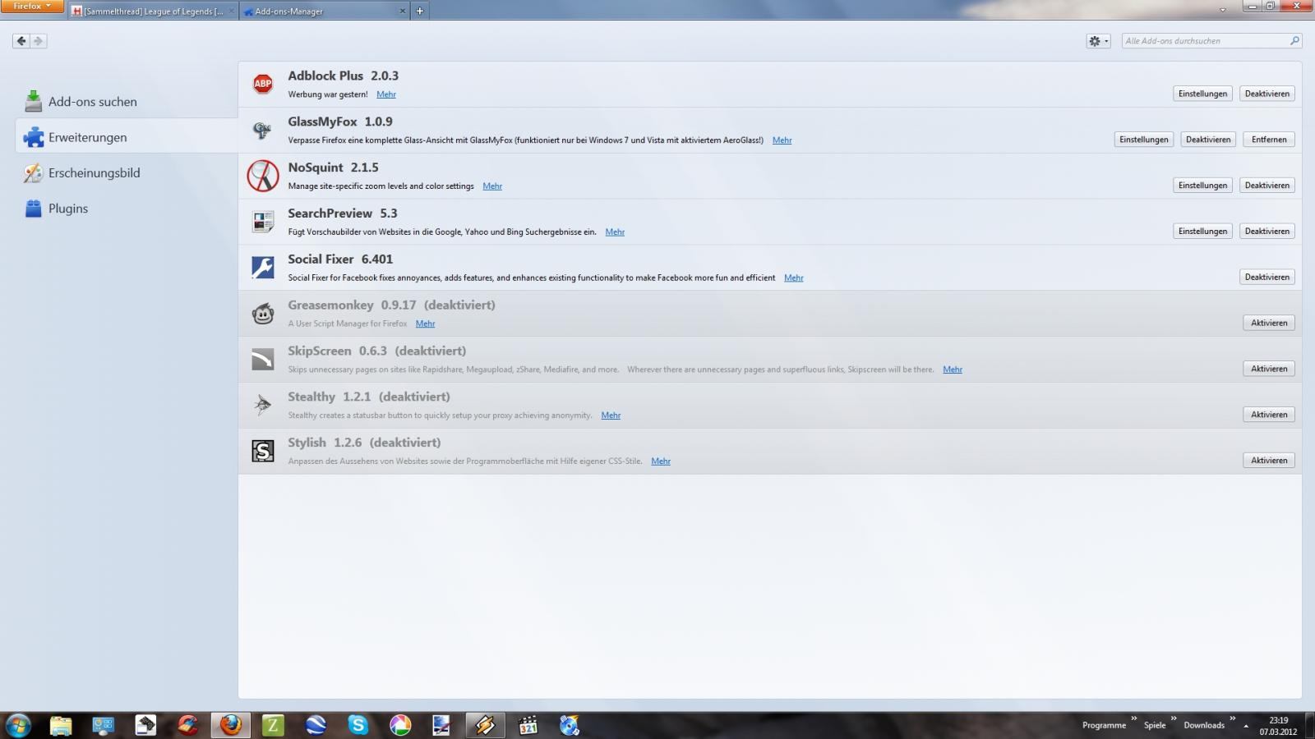Select the Add-ons-Manager tab
Viewport: 1315px width, 739px height.
point(325,11)
